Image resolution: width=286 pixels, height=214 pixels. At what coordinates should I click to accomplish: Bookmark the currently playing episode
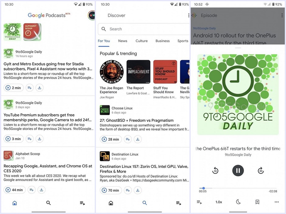[x=257, y=202]
